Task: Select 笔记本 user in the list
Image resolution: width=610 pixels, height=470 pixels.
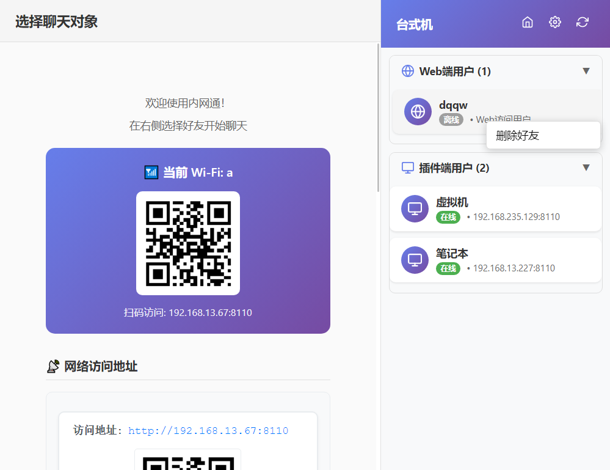Action: click(x=495, y=260)
